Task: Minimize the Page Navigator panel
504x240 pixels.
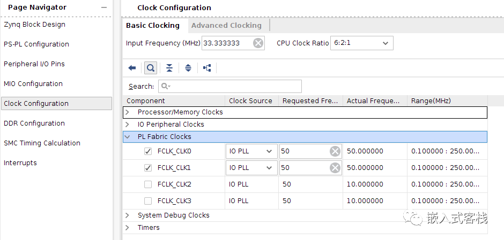Action: (104, 7)
